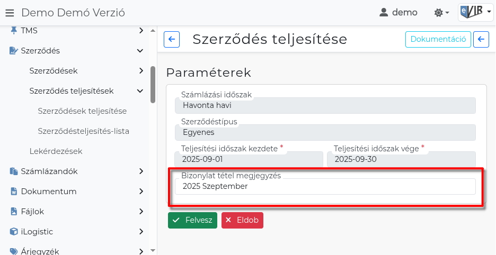The image size is (496, 255).
Task: Click the Számlázandók files icon
Action: click(x=14, y=171)
